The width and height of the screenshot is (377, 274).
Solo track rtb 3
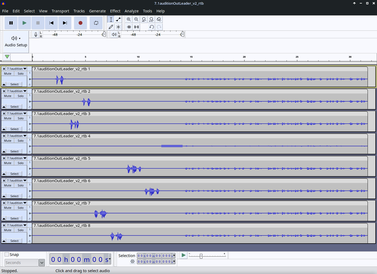[21, 118]
